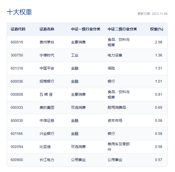Click stock name 中国平安
This screenshot has width=175, height=172.
tap(47, 68)
